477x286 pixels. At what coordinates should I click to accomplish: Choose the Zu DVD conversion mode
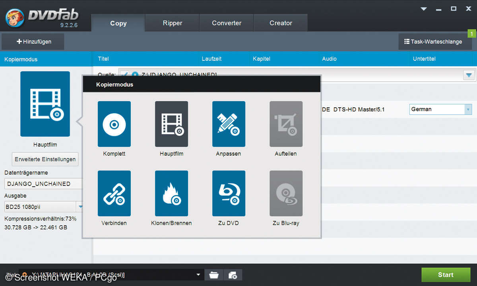pos(229,193)
